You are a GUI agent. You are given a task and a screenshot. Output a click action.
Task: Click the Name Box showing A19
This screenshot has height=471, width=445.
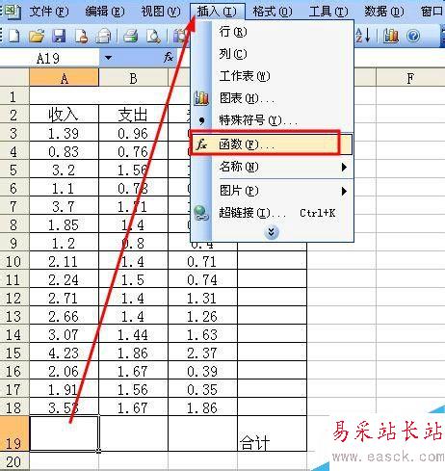[x=48, y=58]
